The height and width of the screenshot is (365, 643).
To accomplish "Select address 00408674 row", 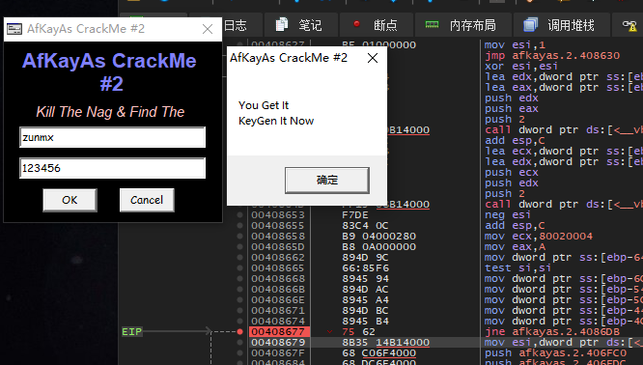I will 278,322.
